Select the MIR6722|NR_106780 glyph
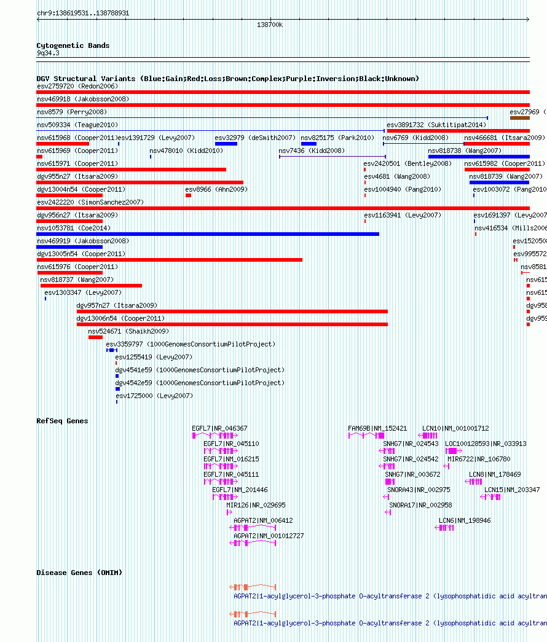 pos(447,466)
